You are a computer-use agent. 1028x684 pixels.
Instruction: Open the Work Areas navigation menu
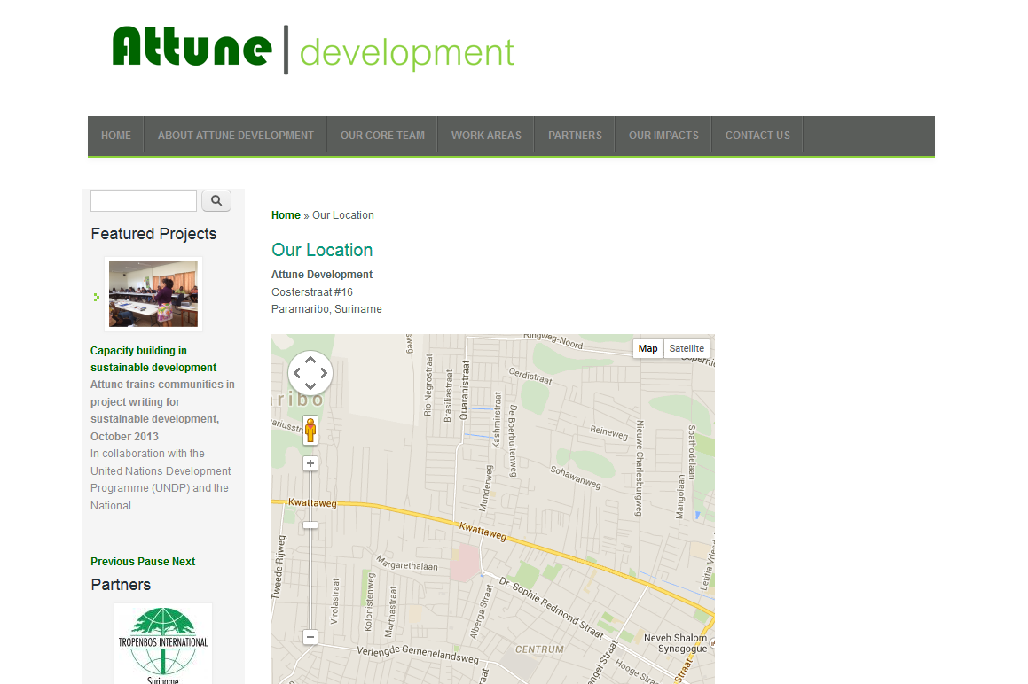coord(486,135)
